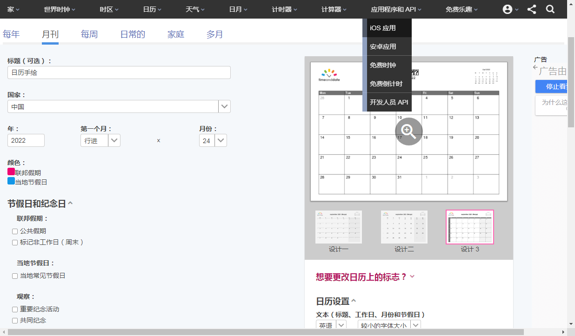The height and width of the screenshot is (336, 575).
Task: Select 设计 3 thumbnail
Action: point(470,227)
